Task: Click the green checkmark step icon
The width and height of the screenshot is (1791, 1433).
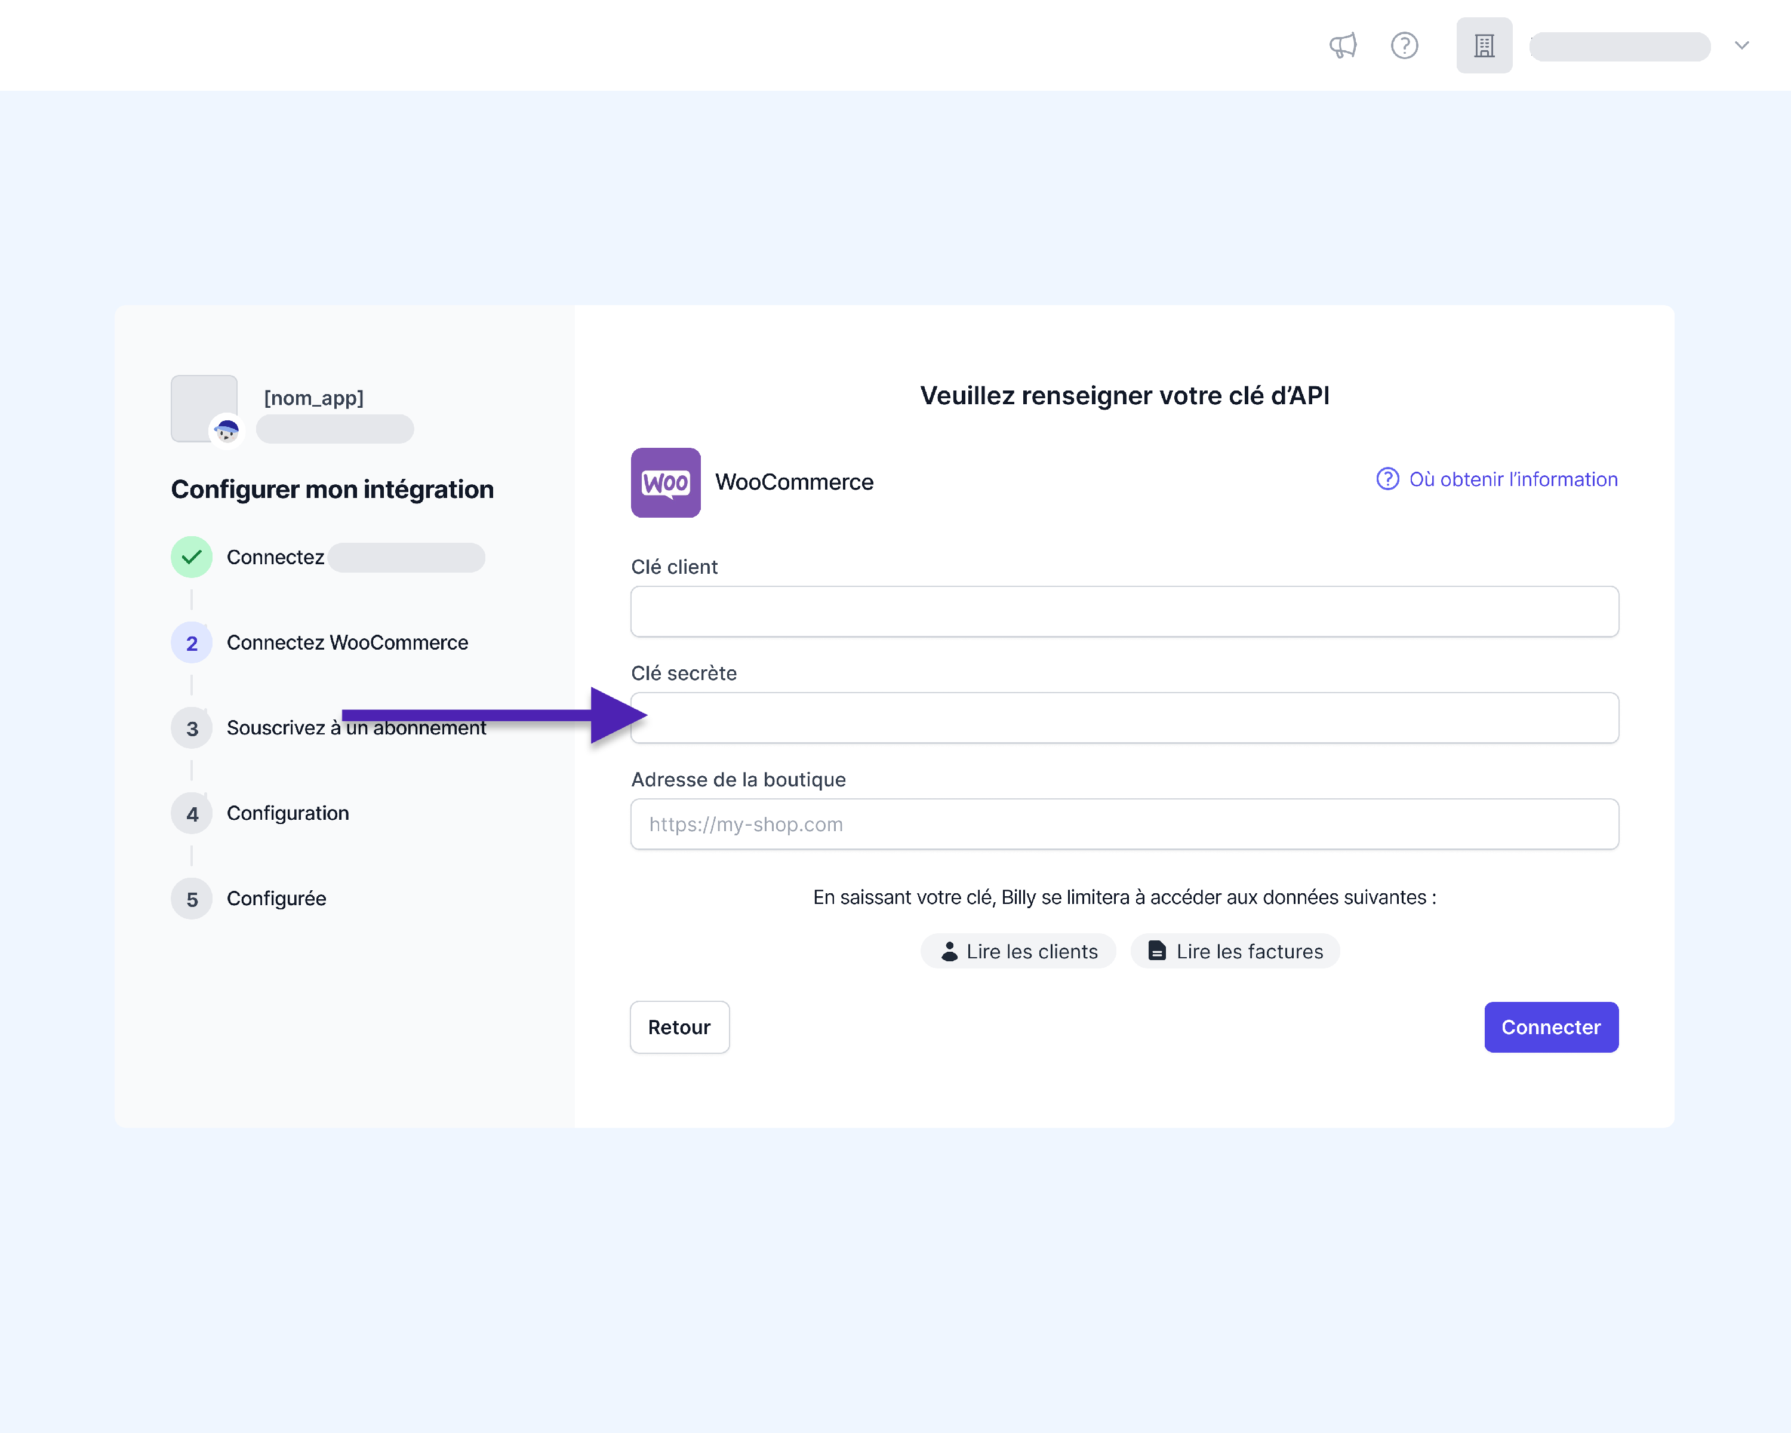Action: point(192,558)
